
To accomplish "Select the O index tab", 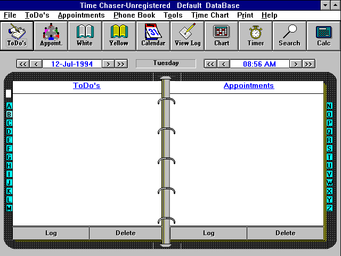I will point(329,115).
